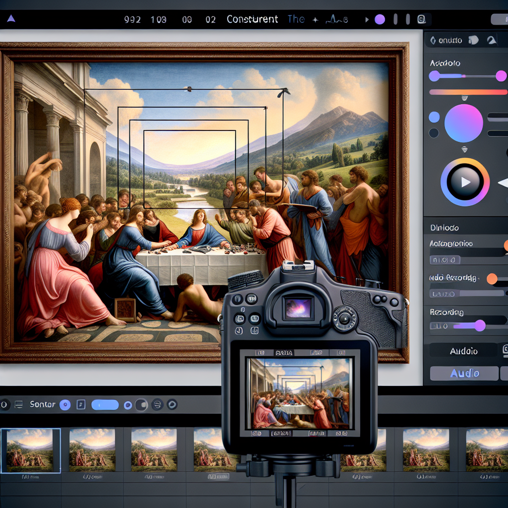Click the sparkle icon in the top bar
This screenshot has width=508, height=508.
315,20
